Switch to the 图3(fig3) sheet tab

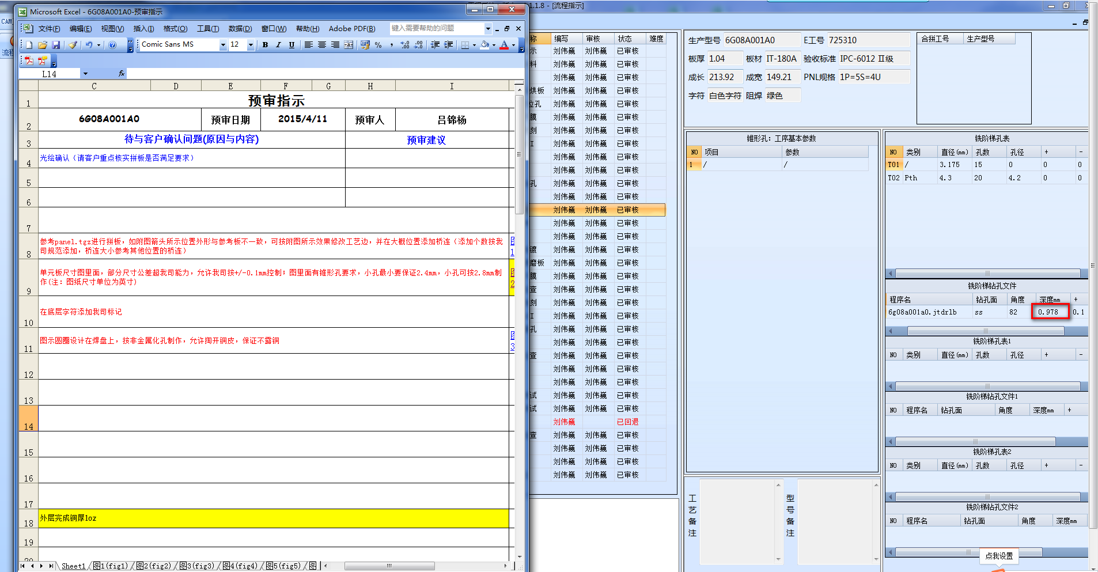point(197,566)
